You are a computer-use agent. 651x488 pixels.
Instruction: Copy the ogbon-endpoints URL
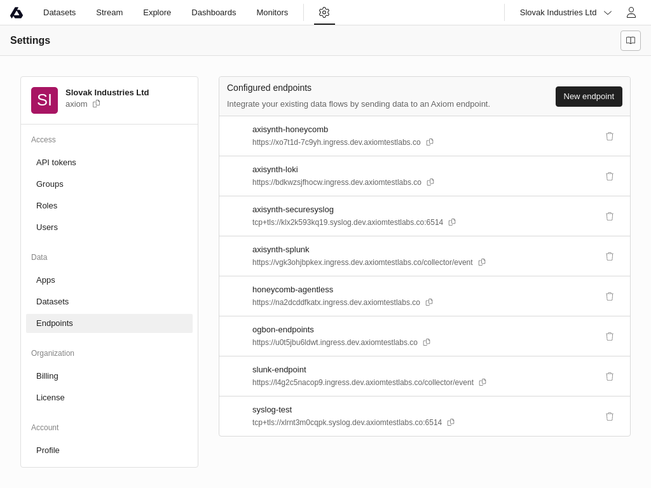coord(427,342)
